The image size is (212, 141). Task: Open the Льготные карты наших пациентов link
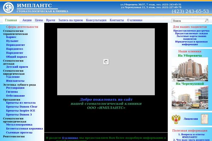click(191, 37)
